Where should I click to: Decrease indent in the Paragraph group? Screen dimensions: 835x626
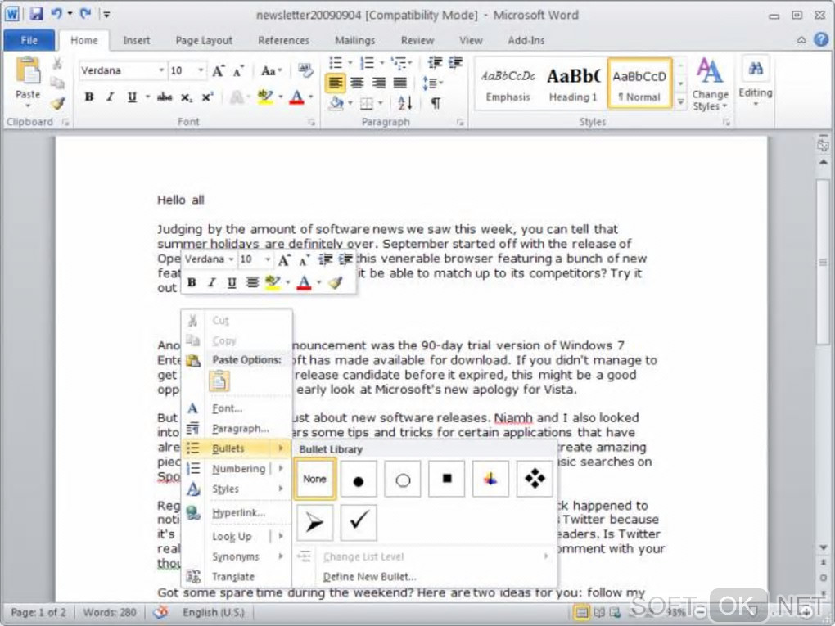[435, 63]
